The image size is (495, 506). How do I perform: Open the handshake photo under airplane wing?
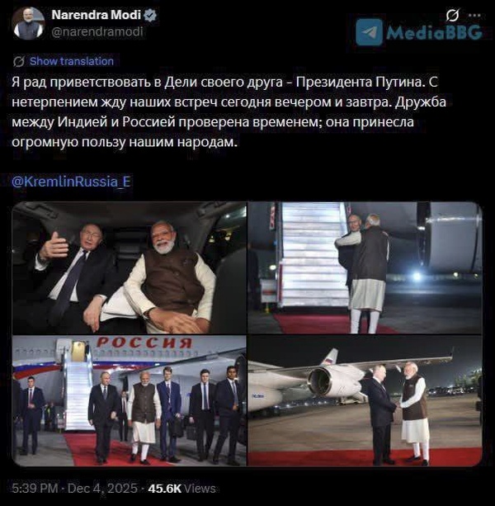tap(365, 400)
